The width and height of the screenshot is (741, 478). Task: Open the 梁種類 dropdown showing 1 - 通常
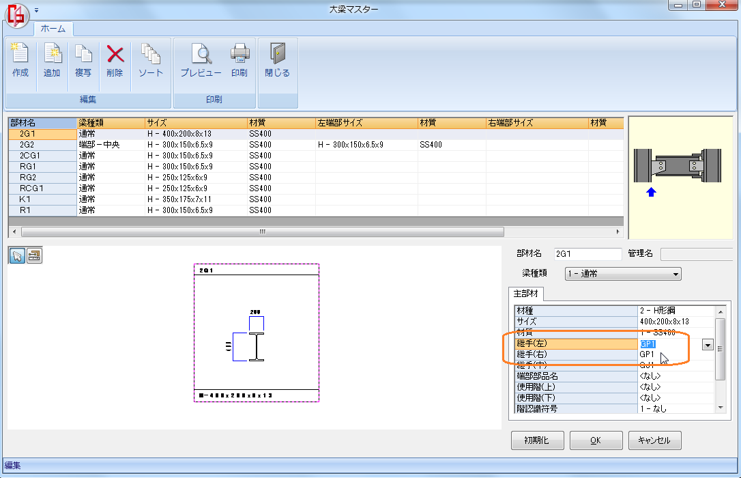click(x=623, y=274)
